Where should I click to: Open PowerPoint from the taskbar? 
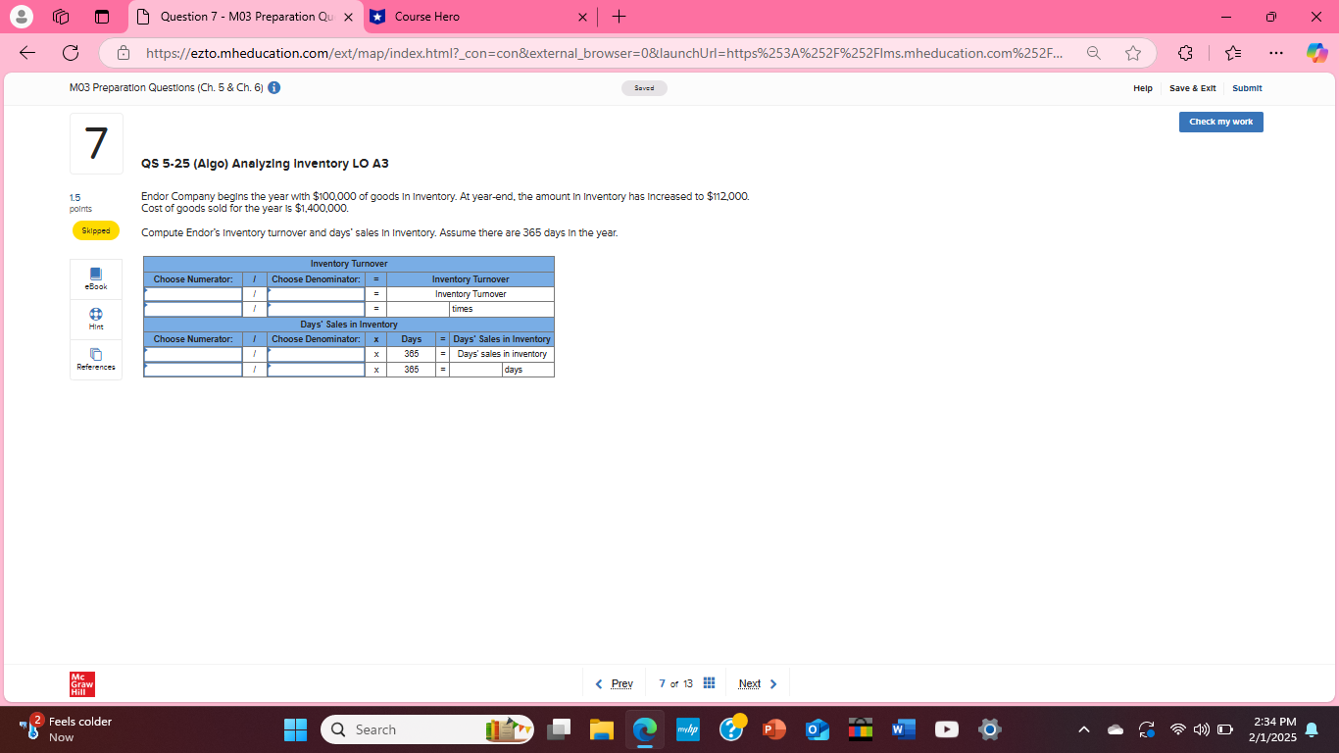point(773,729)
